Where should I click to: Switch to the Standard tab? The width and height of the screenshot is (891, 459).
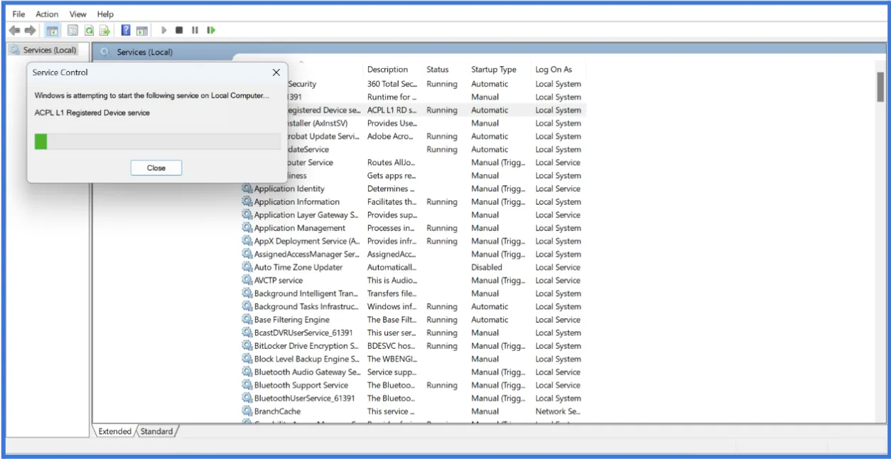[156, 431]
